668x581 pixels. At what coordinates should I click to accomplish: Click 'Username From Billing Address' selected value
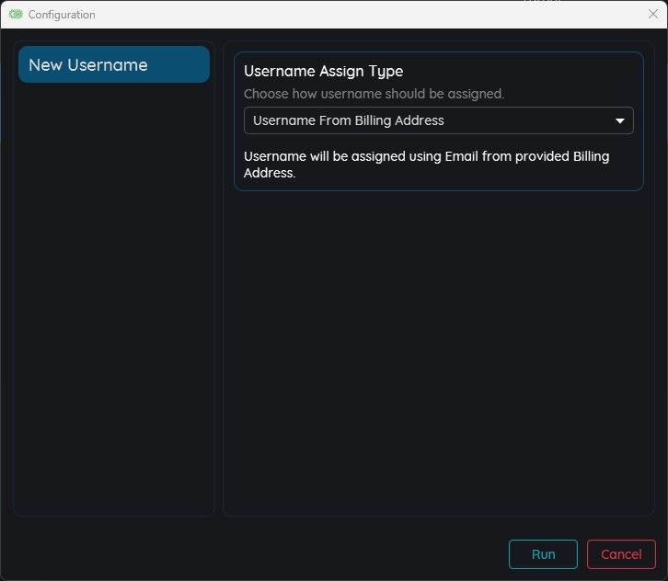pos(349,120)
